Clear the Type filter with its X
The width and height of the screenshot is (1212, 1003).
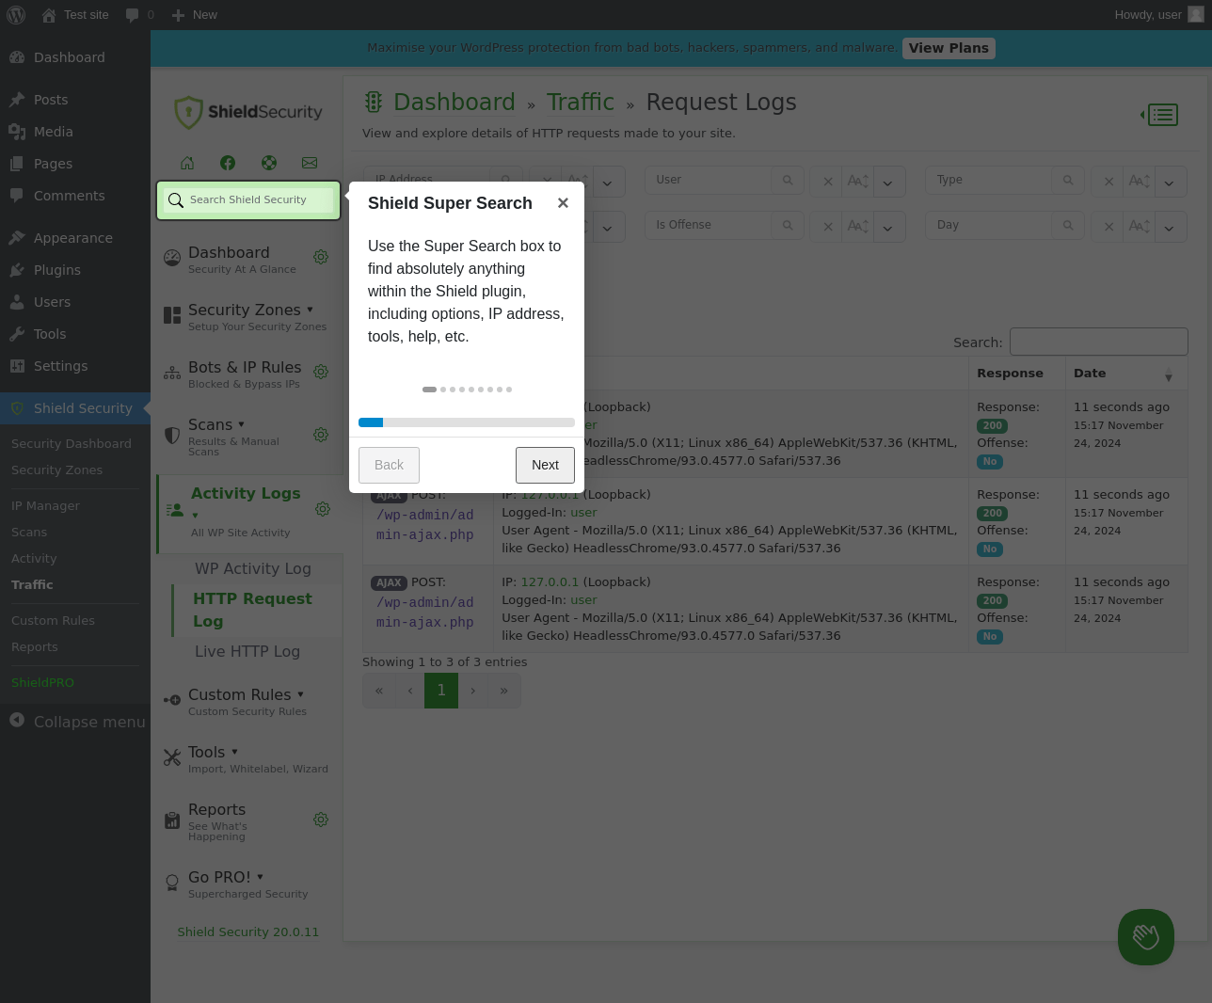(1108, 181)
